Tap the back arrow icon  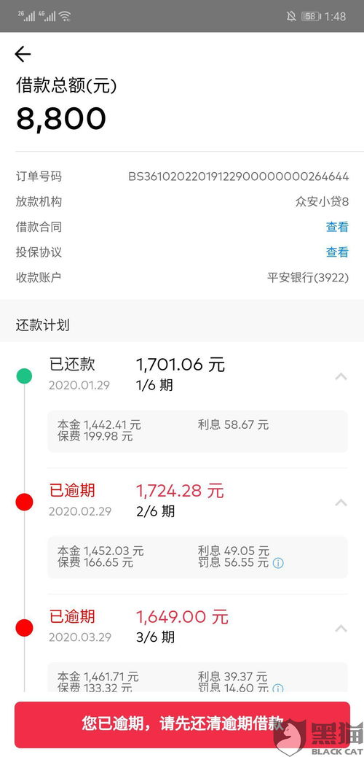[23, 54]
